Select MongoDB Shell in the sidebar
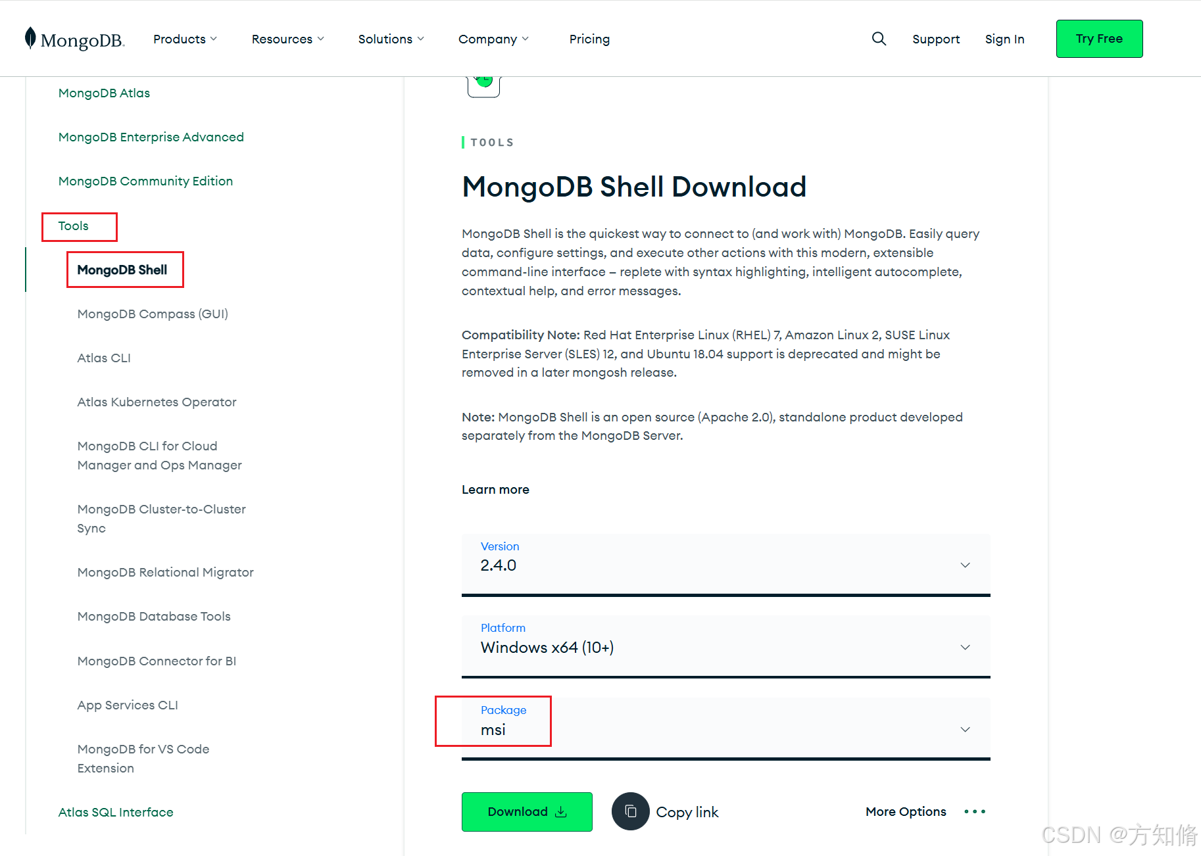Viewport: 1201px width, 856px height. click(x=125, y=270)
